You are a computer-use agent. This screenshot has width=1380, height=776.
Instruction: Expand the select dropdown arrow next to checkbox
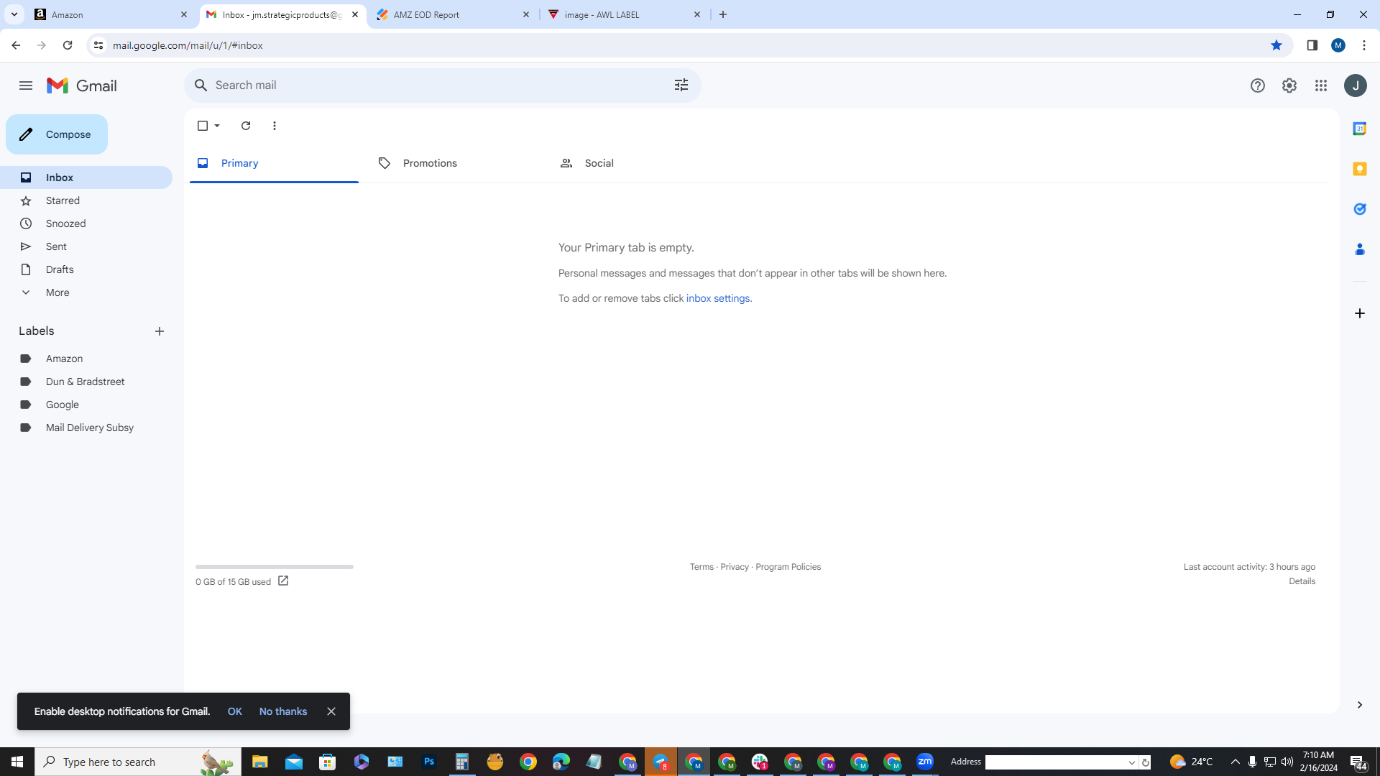point(217,126)
